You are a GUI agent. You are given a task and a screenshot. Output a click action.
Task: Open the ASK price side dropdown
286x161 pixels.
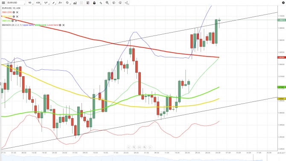pos(38,3)
